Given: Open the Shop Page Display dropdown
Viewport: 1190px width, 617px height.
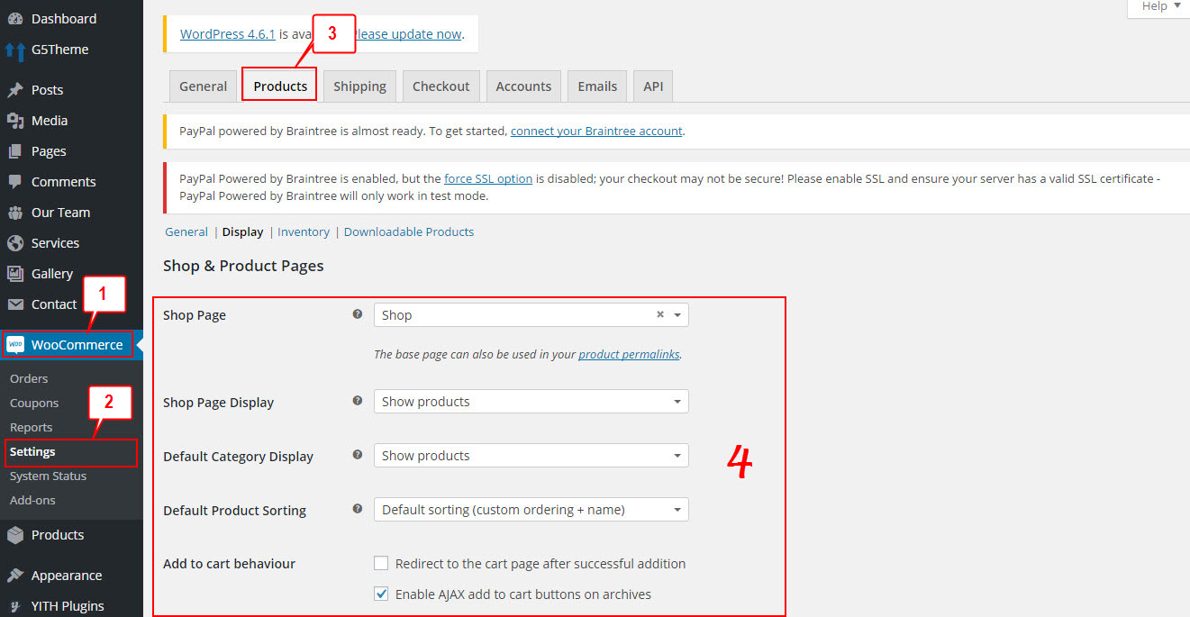Looking at the screenshot, I should [x=531, y=402].
